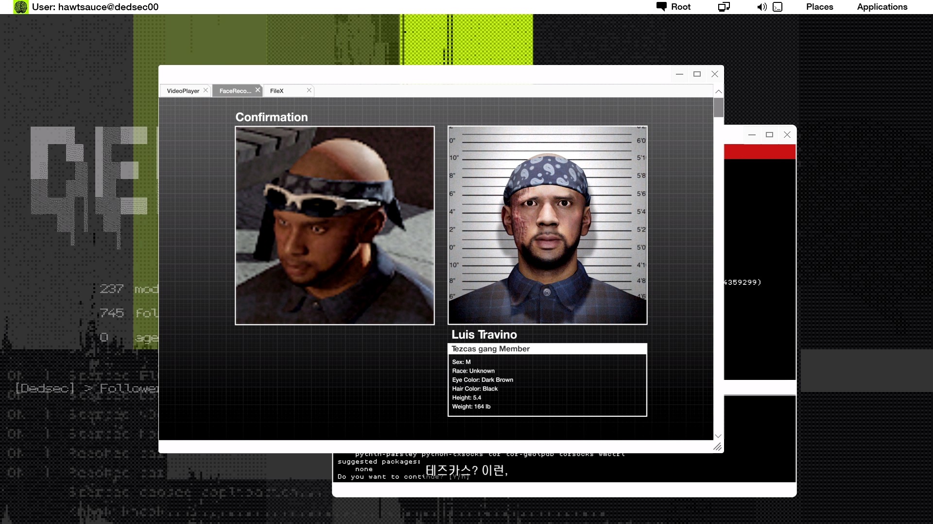The image size is (933, 524).
Task: Click the DedSec avatar icon in top bar
Action: pos(20,7)
